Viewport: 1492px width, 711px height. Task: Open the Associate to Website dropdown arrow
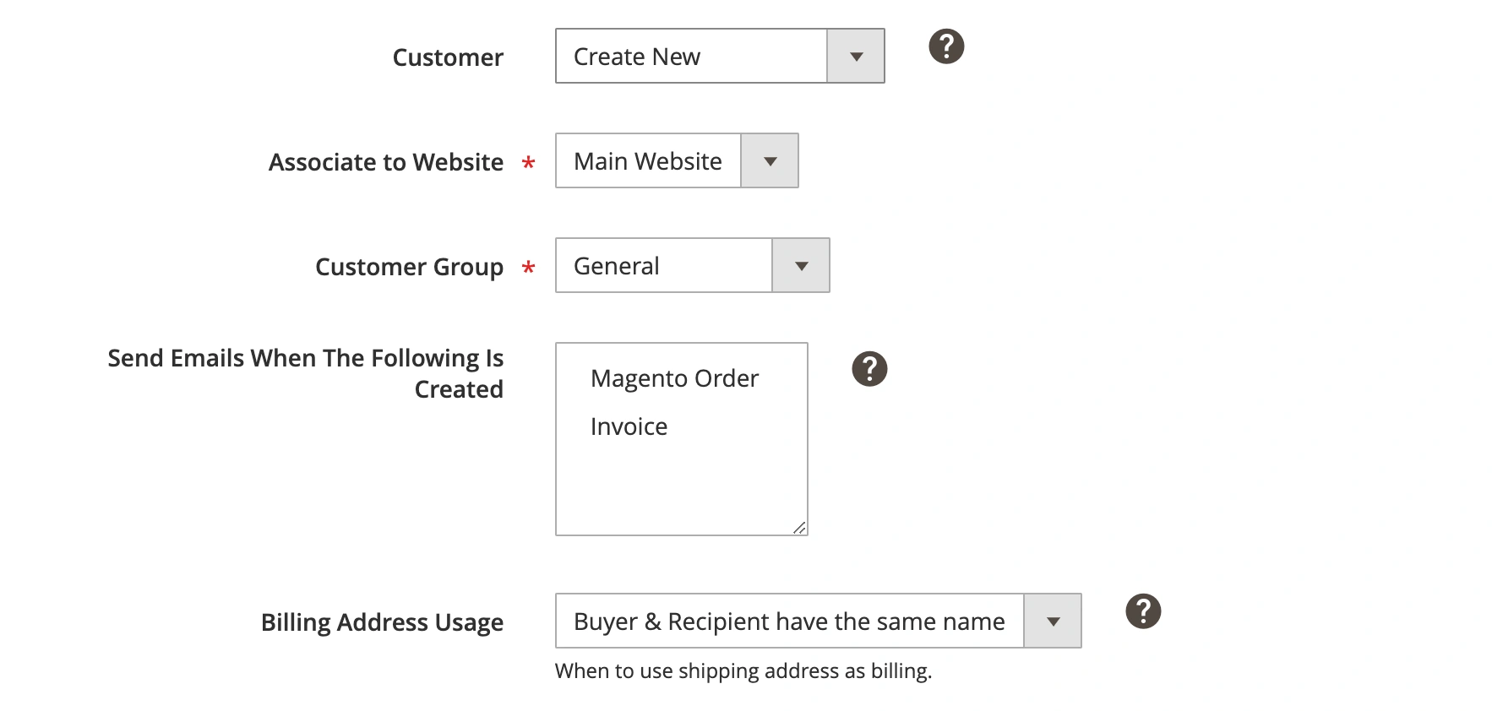[x=770, y=161]
